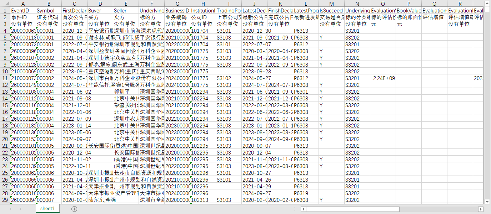
Task: Switch to the sheet1 tab
Action: (x=47, y=209)
